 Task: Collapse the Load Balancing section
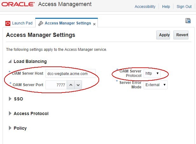10,62
